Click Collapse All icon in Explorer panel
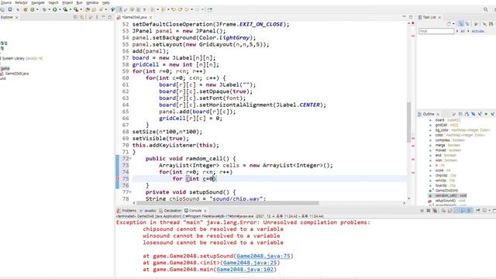Image resolution: width=496 pixels, height=279 pixels. point(75,17)
